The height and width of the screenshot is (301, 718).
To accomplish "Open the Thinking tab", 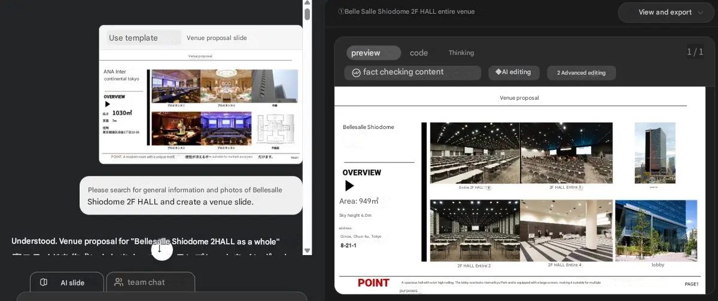I will point(461,53).
